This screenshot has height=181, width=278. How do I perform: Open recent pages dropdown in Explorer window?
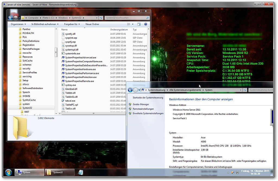click(19, 18)
